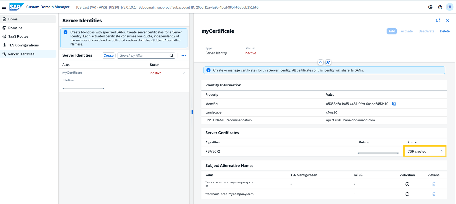
Task: Click the RSA 3072 algorithm cell
Action: (x=212, y=151)
